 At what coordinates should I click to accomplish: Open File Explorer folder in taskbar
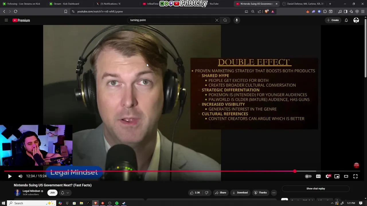click(81, 203)
